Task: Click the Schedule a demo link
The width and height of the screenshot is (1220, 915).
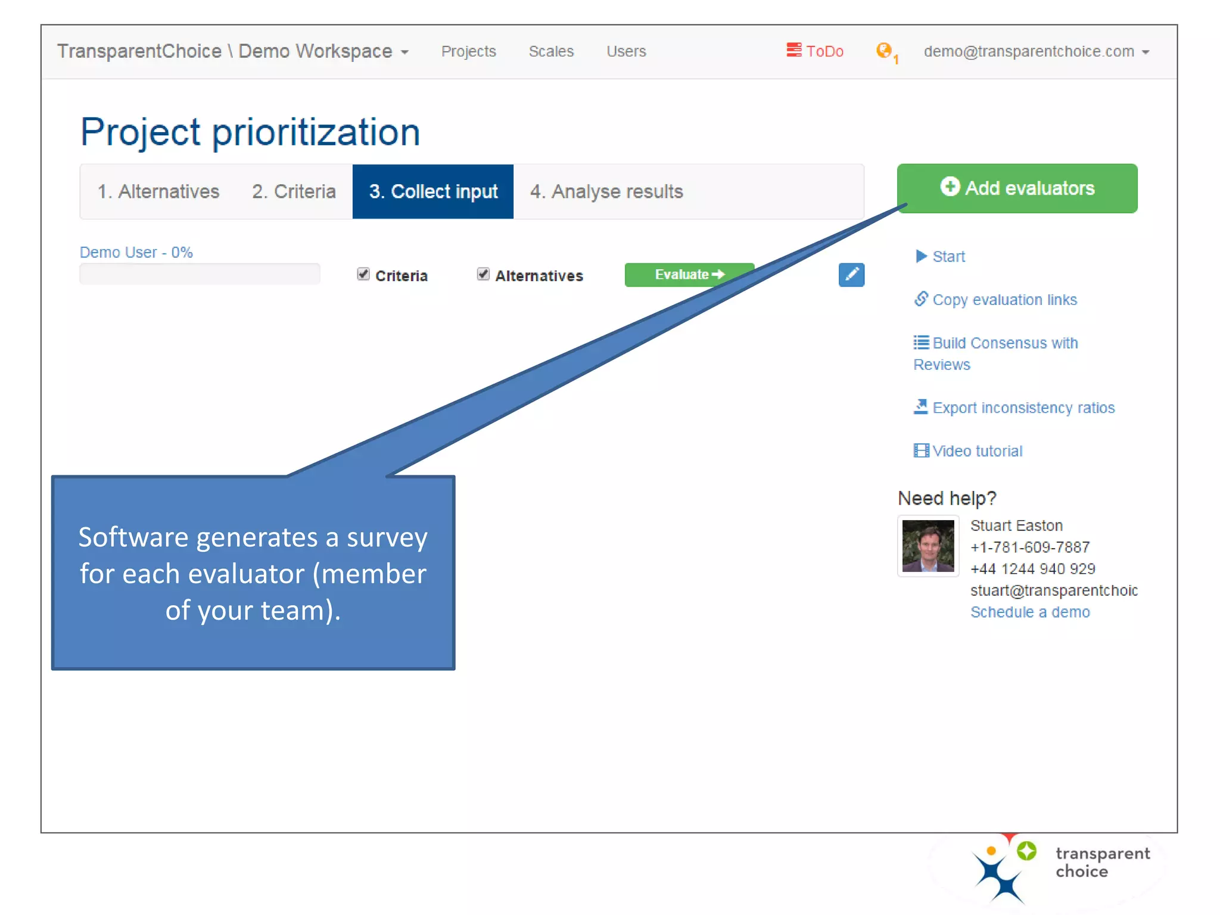Action: pos(1030,612)
